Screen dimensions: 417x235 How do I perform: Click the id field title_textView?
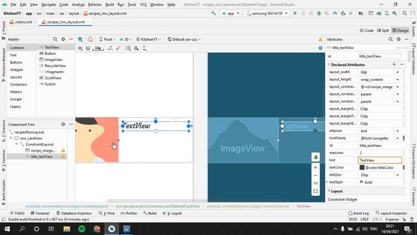pyautogui.click(x=379, y=56)
